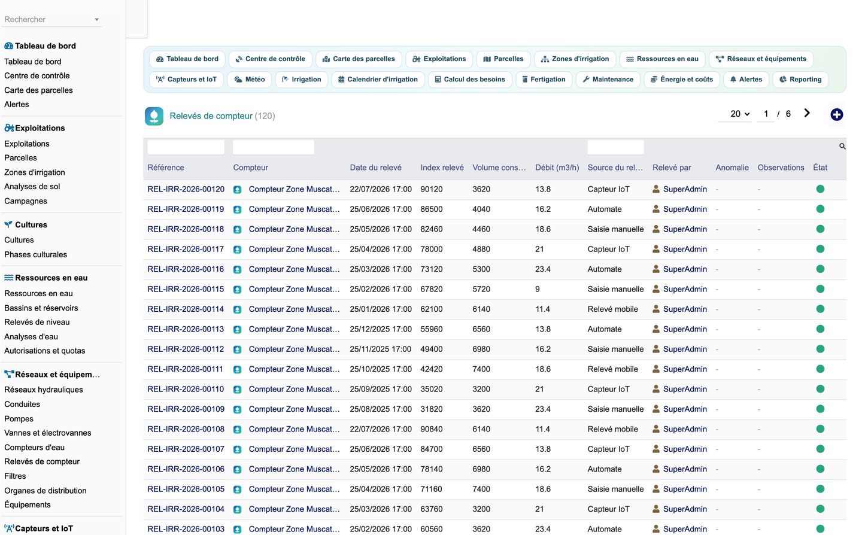
Task: Click green status dot for REL-IRR-2026-00118
Action: 820,229
